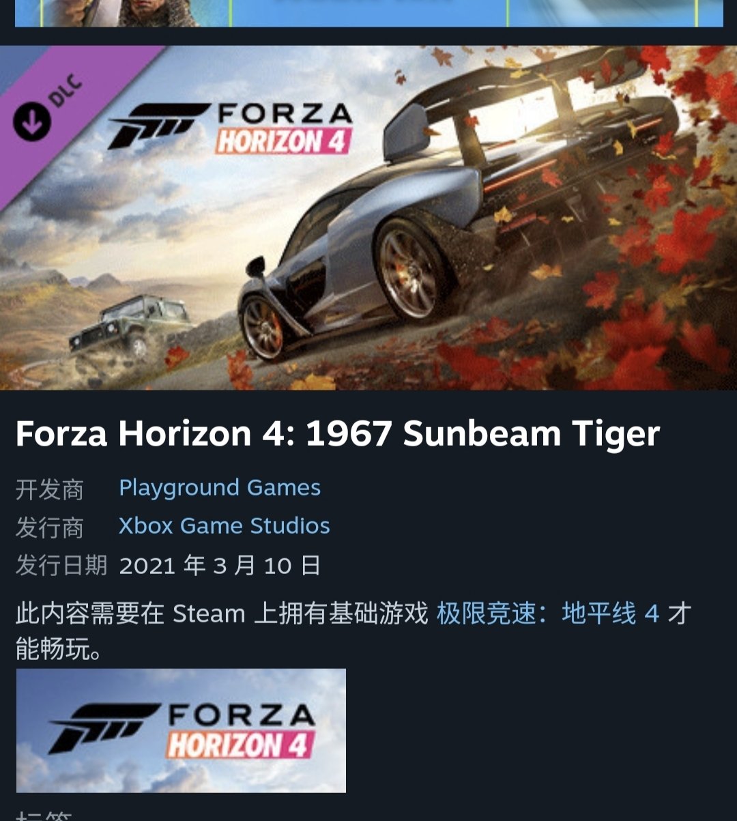Click the FORZA wordmark in the header banner
This screenshot has width=737, height=821.
click(x=285, y=113)
